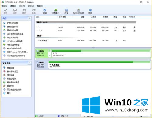Launch 扩展分区向导 extend partition wizard
The image size is (152, 118).
[x=10, y=23]
